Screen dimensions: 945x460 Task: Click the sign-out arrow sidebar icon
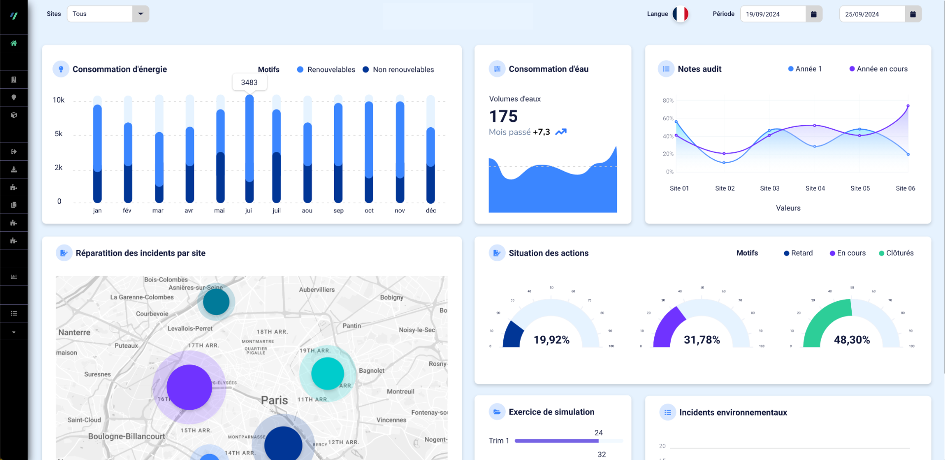tap(14, 152)
